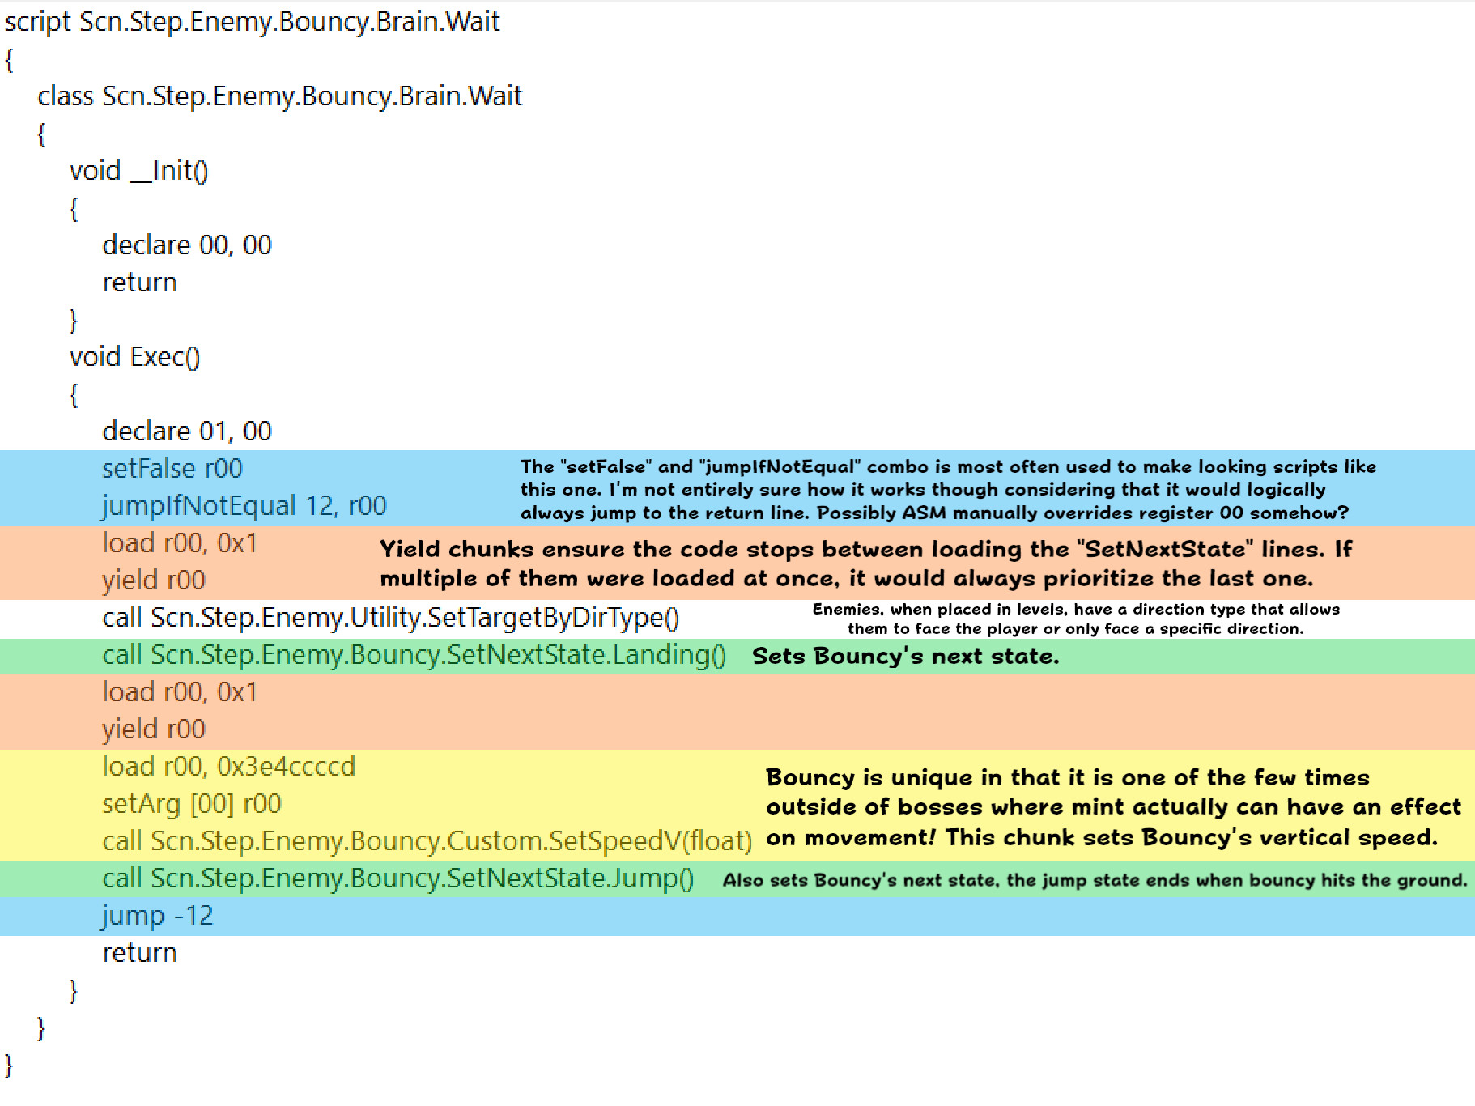The width and height of the screenshot is (1475, 1106).
Task: Select the jumpIfNotEqual 12, r00 instruction
Action: (243, 505)
